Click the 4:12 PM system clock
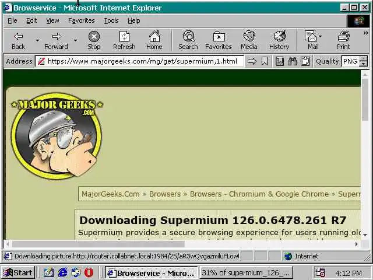 point(349,273)
